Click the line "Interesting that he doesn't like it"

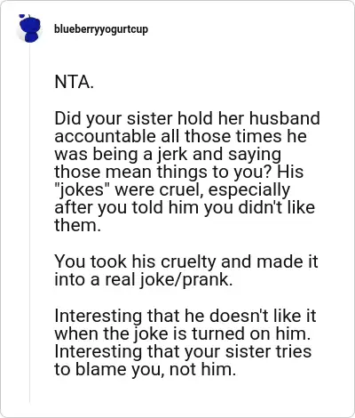185,316
